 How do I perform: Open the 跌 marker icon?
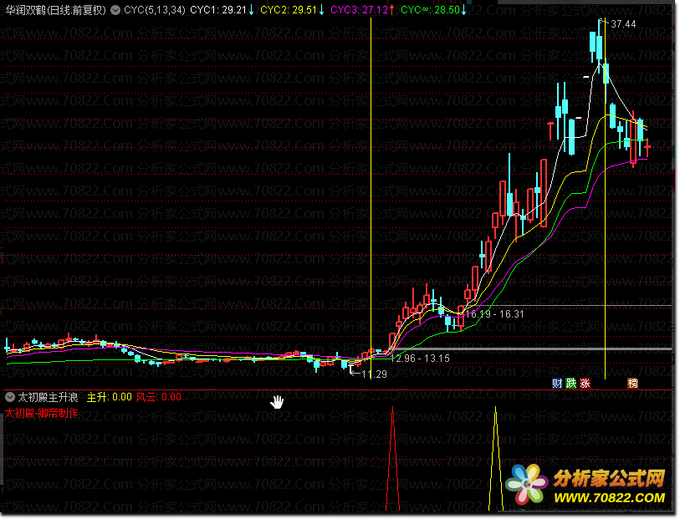pos(571,383)
